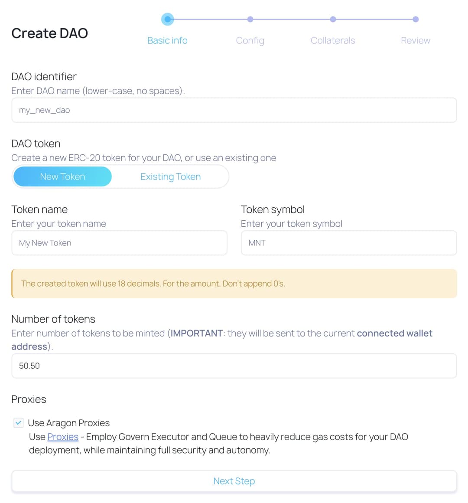
Task: Click the Token name field
Action: click(x=119, y=243)
